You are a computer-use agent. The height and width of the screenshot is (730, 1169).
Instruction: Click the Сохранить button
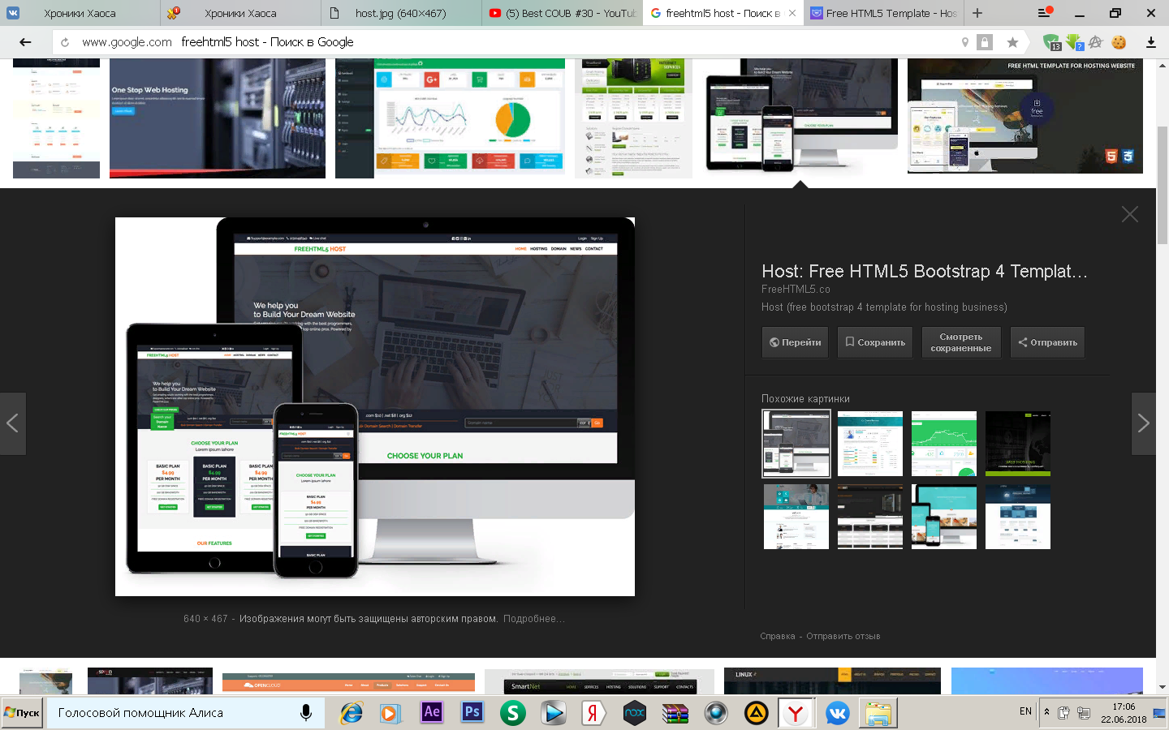[x=874, y=342]
